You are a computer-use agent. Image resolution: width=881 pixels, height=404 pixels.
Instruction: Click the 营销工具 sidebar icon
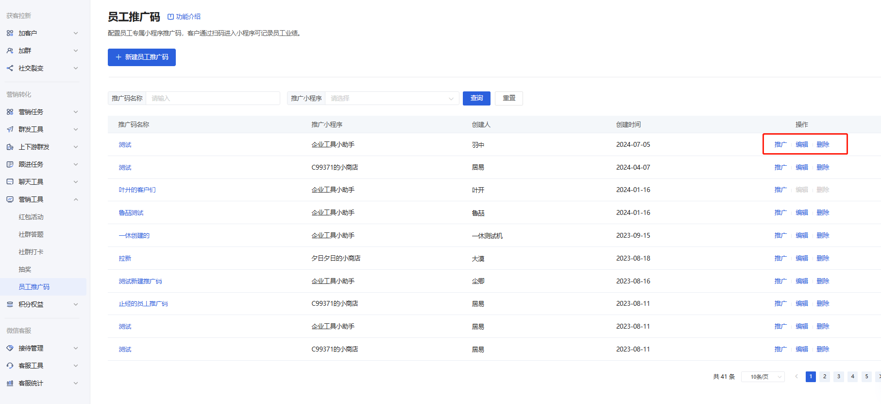(10, 199)
